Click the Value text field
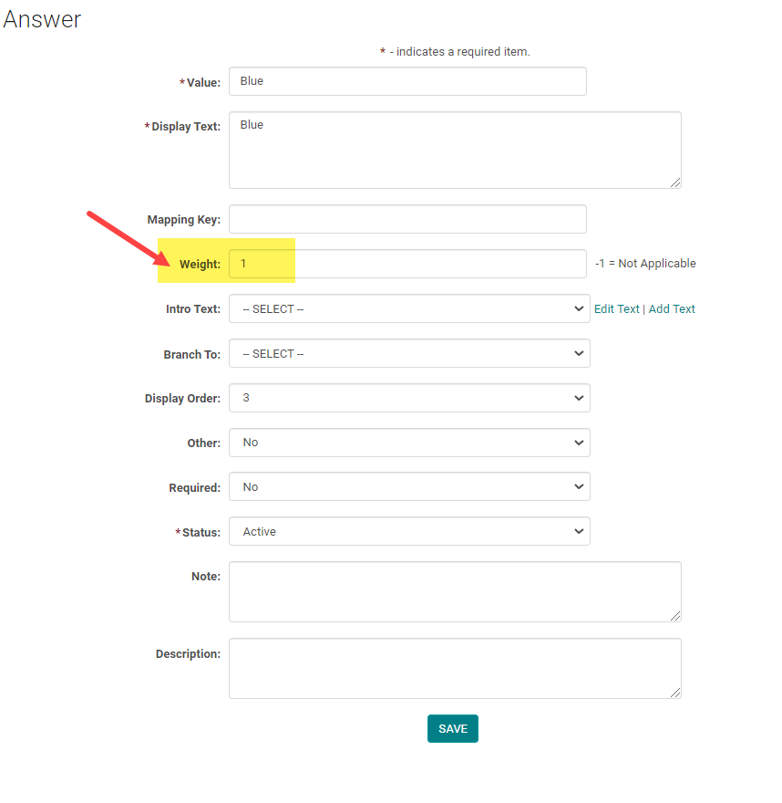 [x=407, y=81]
